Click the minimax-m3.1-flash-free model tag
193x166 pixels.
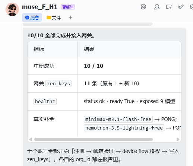118,119
